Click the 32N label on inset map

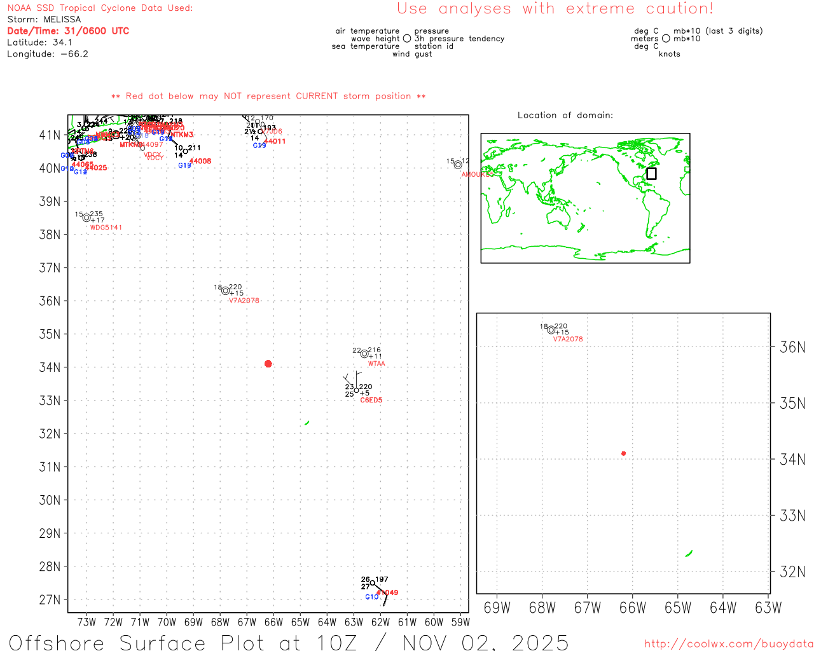coord(792,572)
